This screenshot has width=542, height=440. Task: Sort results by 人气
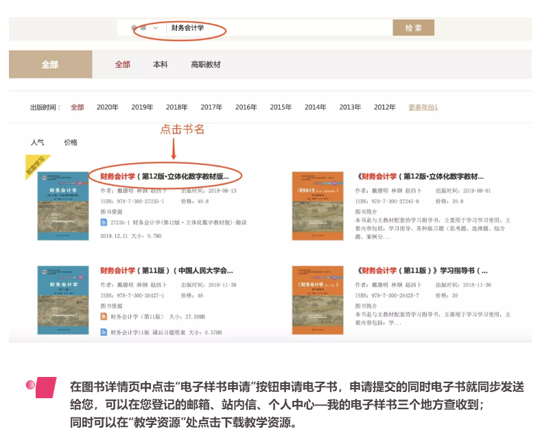click(x=37, y=143)
